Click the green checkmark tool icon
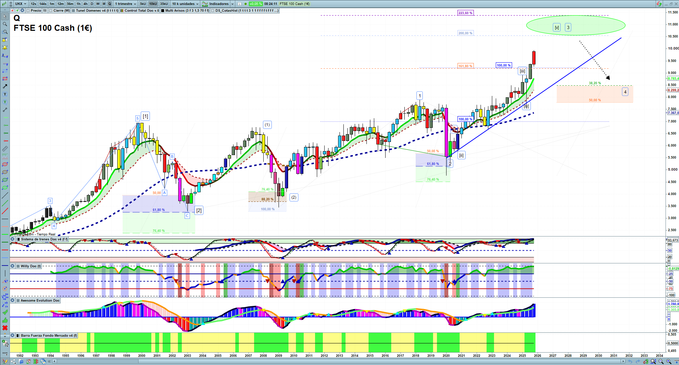 pyautogui.click(x=5, y=312)
